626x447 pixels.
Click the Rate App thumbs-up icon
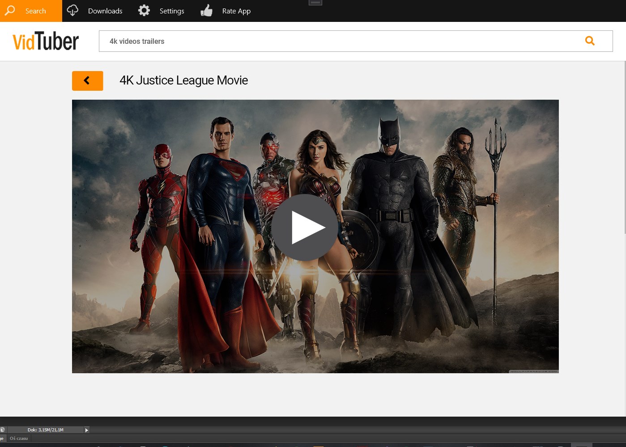tap(207, 10)
